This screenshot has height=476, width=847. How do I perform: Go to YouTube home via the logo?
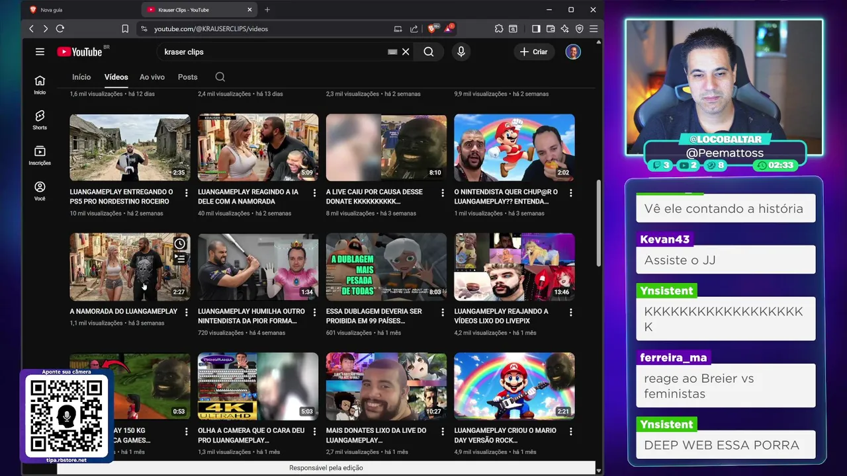pyautogui.click(x=79, y=52)
